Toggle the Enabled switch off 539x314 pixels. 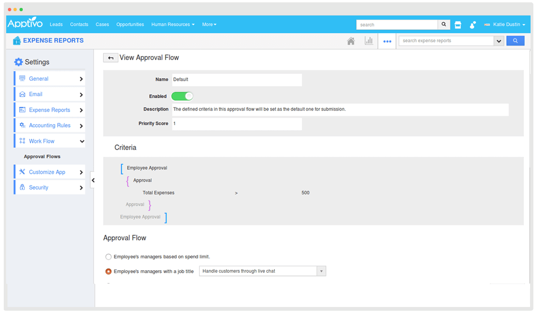[182, 96]
